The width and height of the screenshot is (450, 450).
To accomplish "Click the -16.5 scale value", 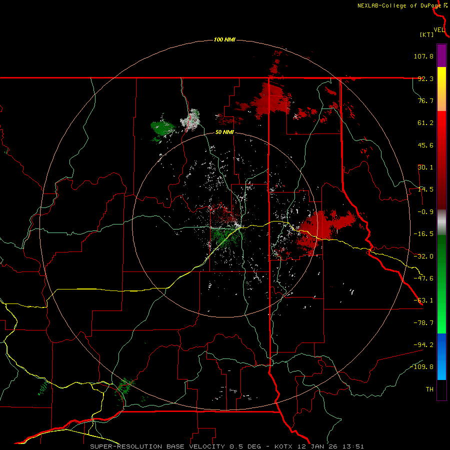I will tap(423, 234).
